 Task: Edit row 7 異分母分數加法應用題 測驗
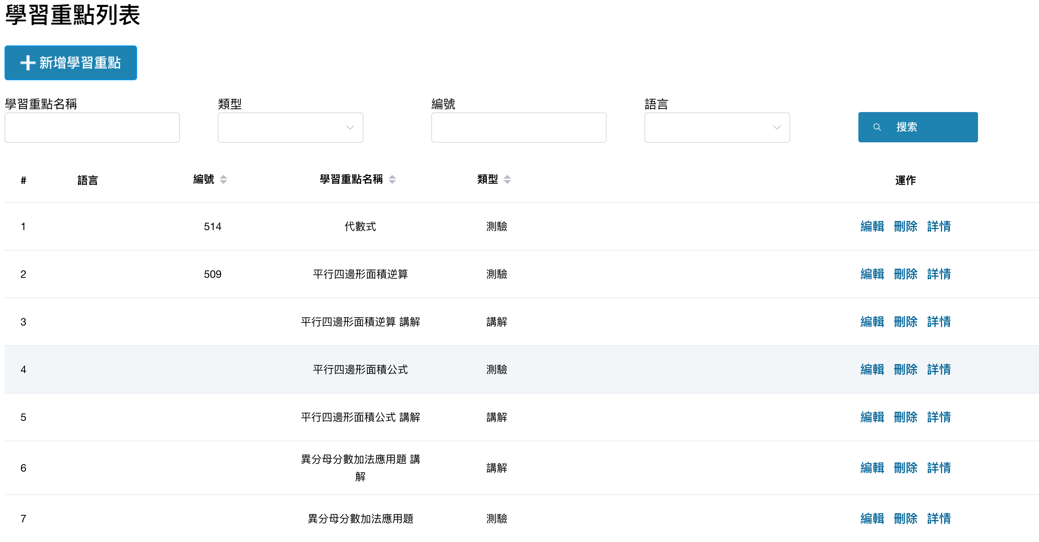(872, 518)
